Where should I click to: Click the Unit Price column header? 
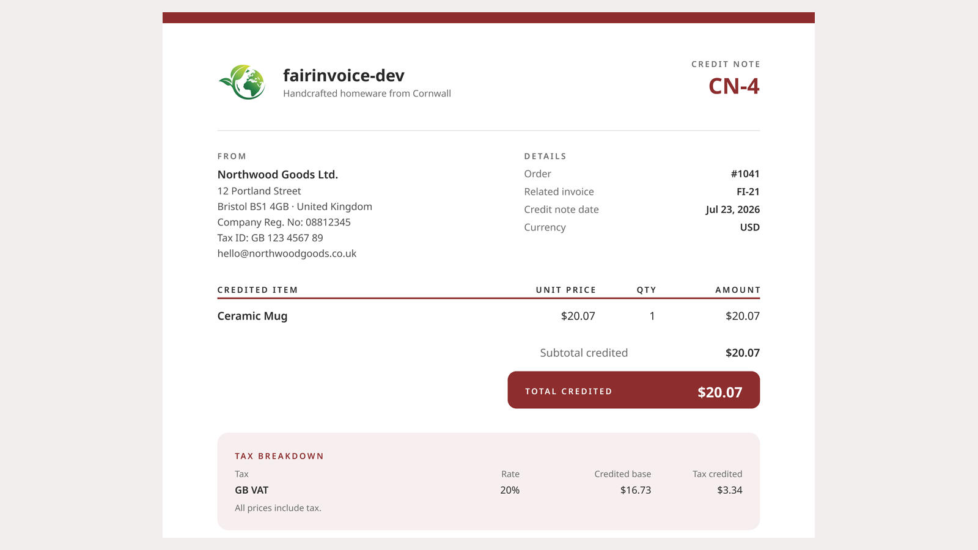point(566,290)
